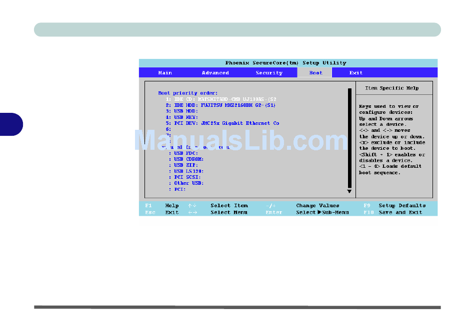Switch to the Advanced tab
This screenshot has height=334, width=475.
(215, 73)
